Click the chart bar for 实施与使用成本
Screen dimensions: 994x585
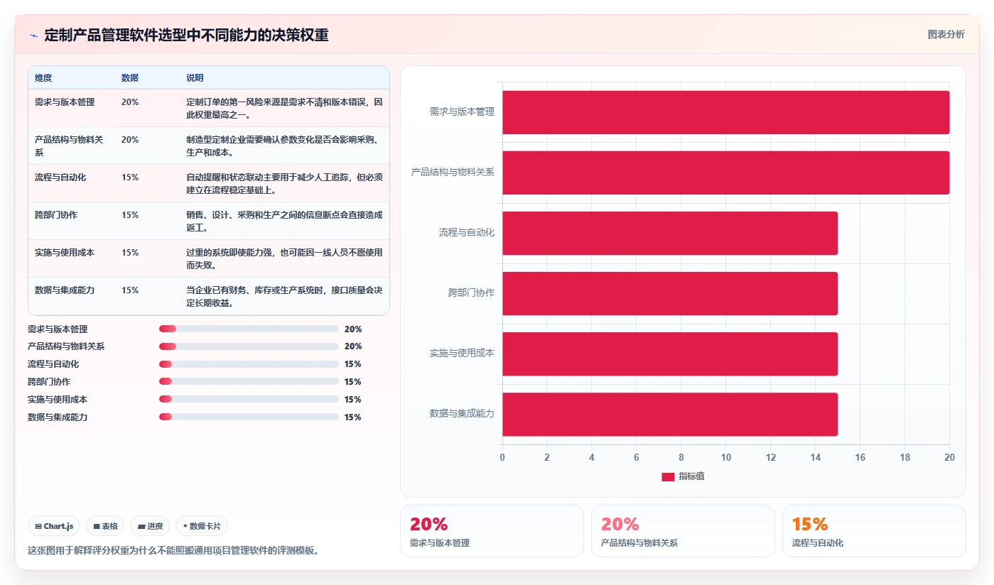pos(670,354)
